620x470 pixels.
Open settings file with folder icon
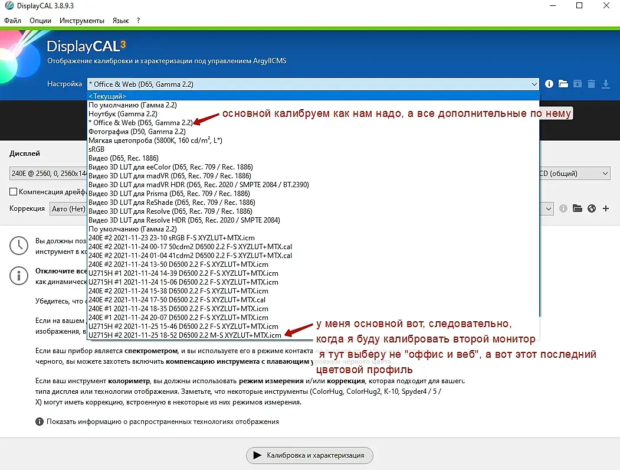(x=563, y=84)
